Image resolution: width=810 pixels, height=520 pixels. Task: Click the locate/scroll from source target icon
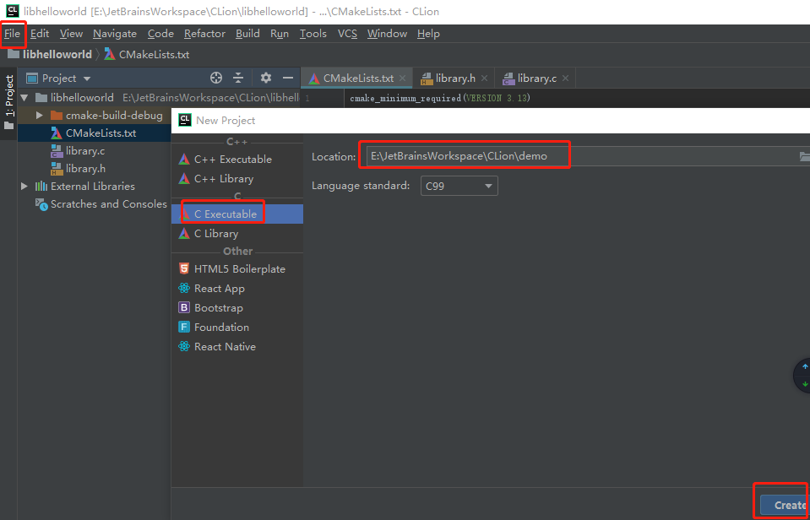(216, 78)
